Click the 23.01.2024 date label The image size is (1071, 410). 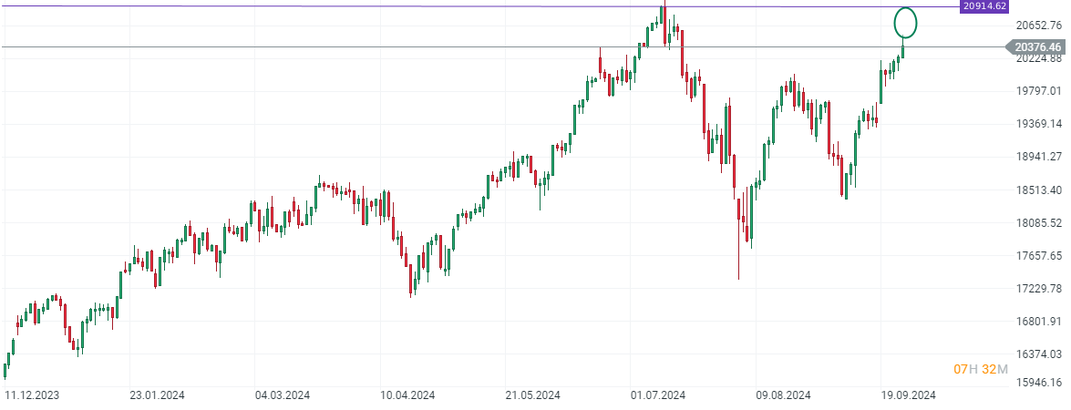[x=158, y=395]
